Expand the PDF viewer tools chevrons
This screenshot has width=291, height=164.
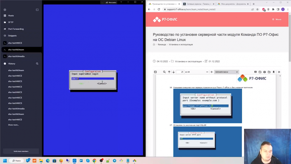pos(279,72)
